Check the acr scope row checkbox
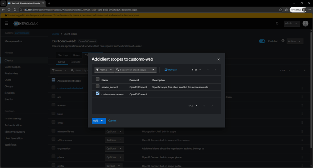 (x=53, y=96)
